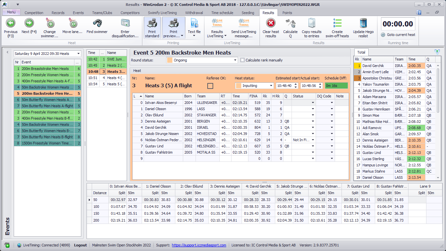Select 1500m Freestyle Women Time event
This screenshot has width=446, height=251.
(x=47, y=143)
